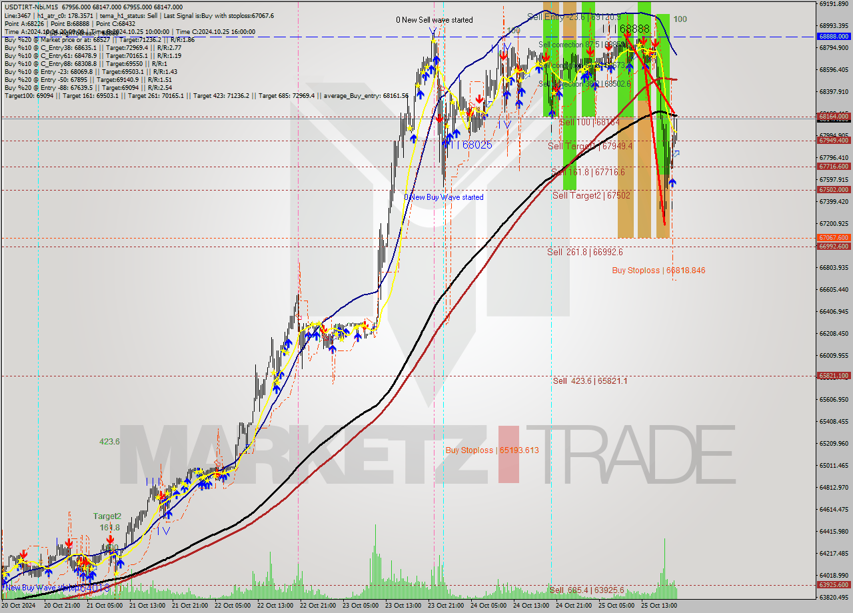
Task: Click the 'Sell Target2 | 67502' label
Action: click(591, 195)
